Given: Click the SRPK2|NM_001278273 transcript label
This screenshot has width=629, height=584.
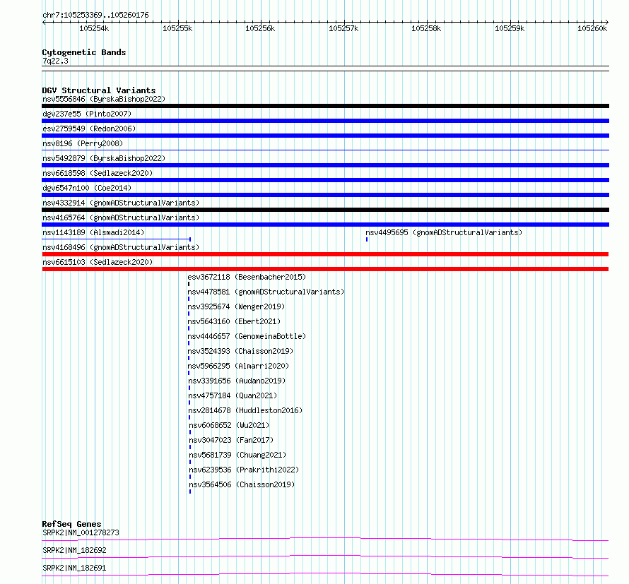Looking at the screenshot, I should point(81,532).
